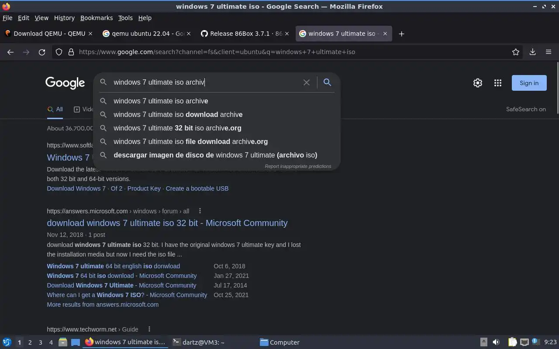Viewport: 559px width, 349px height.
Task: Open the network tray icon
Action: pyautogui.click(x=524, y=342)
